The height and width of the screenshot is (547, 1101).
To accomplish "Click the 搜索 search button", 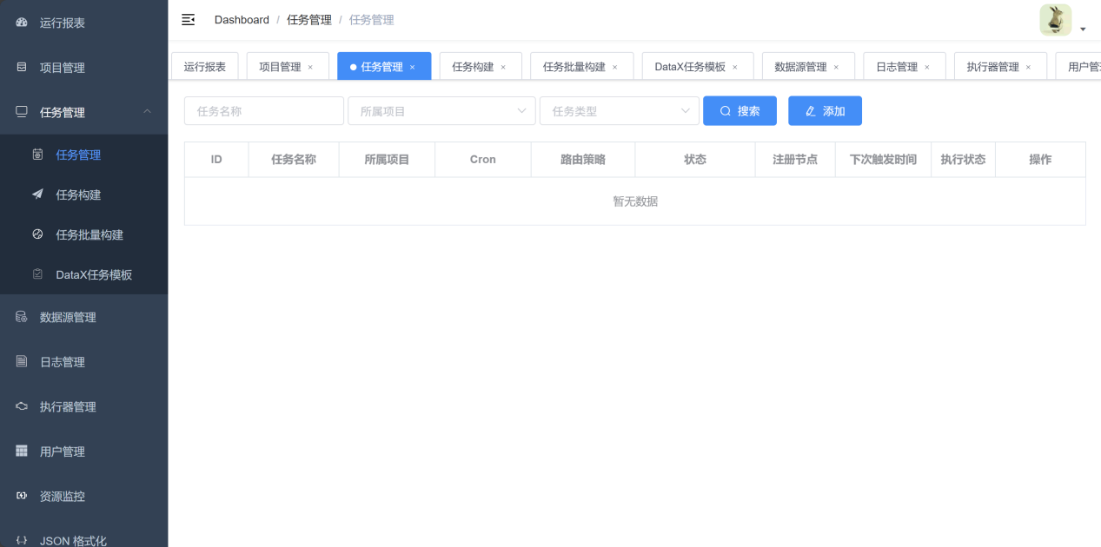I will tap(740, 111).
